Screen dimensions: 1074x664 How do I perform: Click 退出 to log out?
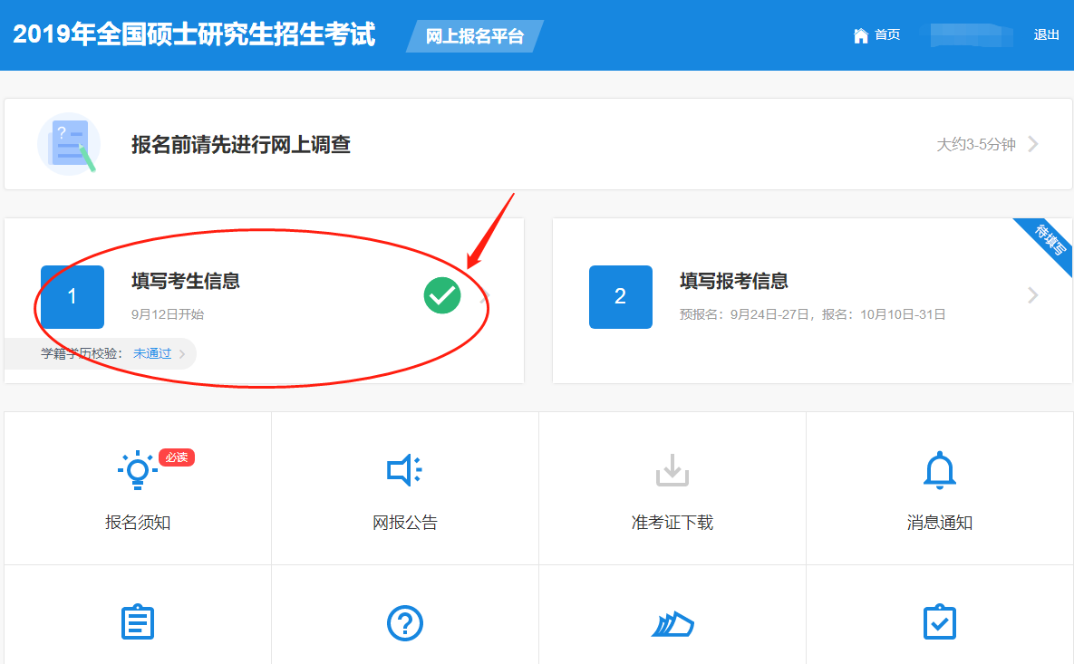click(1047, 34)
